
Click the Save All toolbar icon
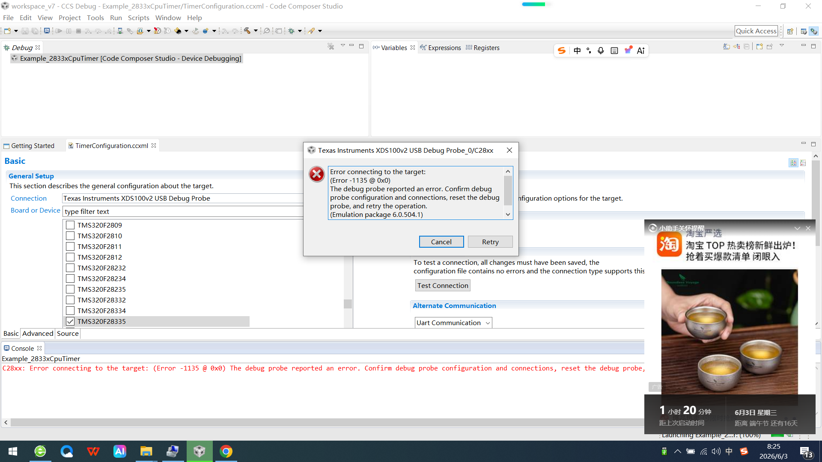[x=35, y=31]
